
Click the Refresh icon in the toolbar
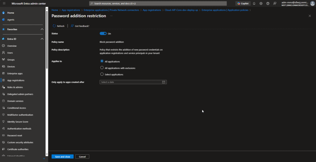(55, 26)
